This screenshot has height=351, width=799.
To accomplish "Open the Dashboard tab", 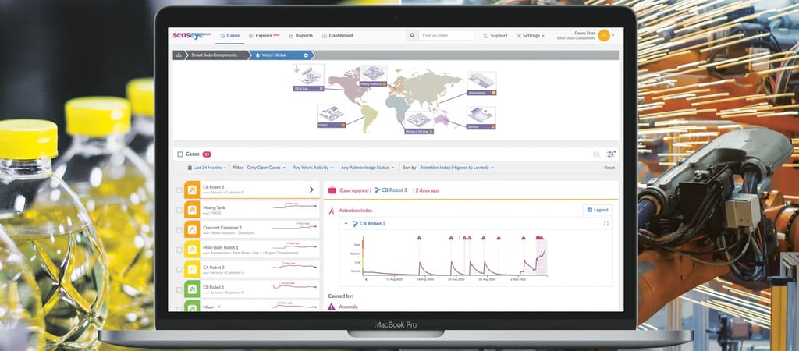I will pyautogui.click(x=337, y=35).
